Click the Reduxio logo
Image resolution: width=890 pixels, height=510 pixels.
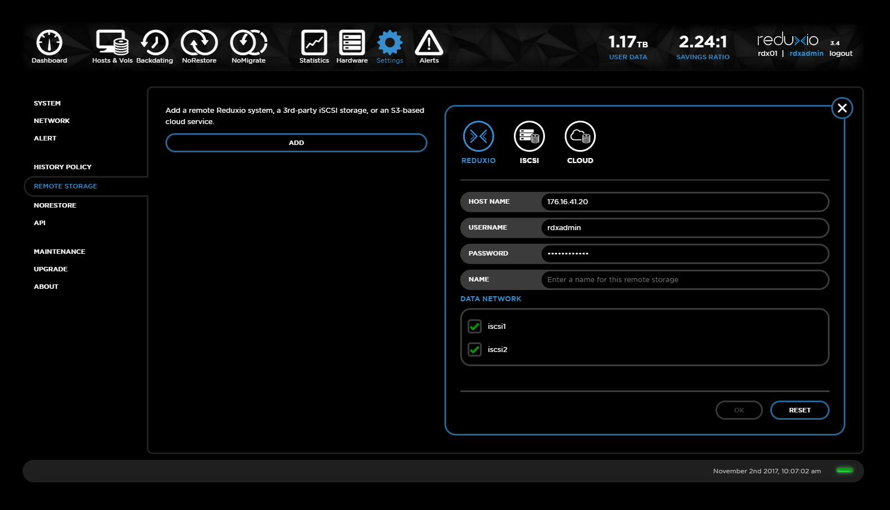tap(788, 39)
